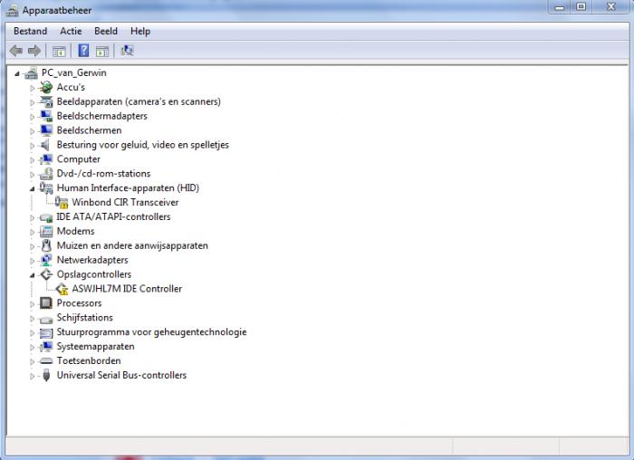
Task: Expand the Systeemapparaten arrow
Action: click(x=33, y=347)
